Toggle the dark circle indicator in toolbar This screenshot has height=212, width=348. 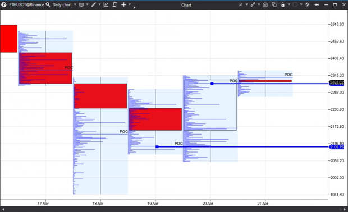pyautogui.click(x=295, y=4)
